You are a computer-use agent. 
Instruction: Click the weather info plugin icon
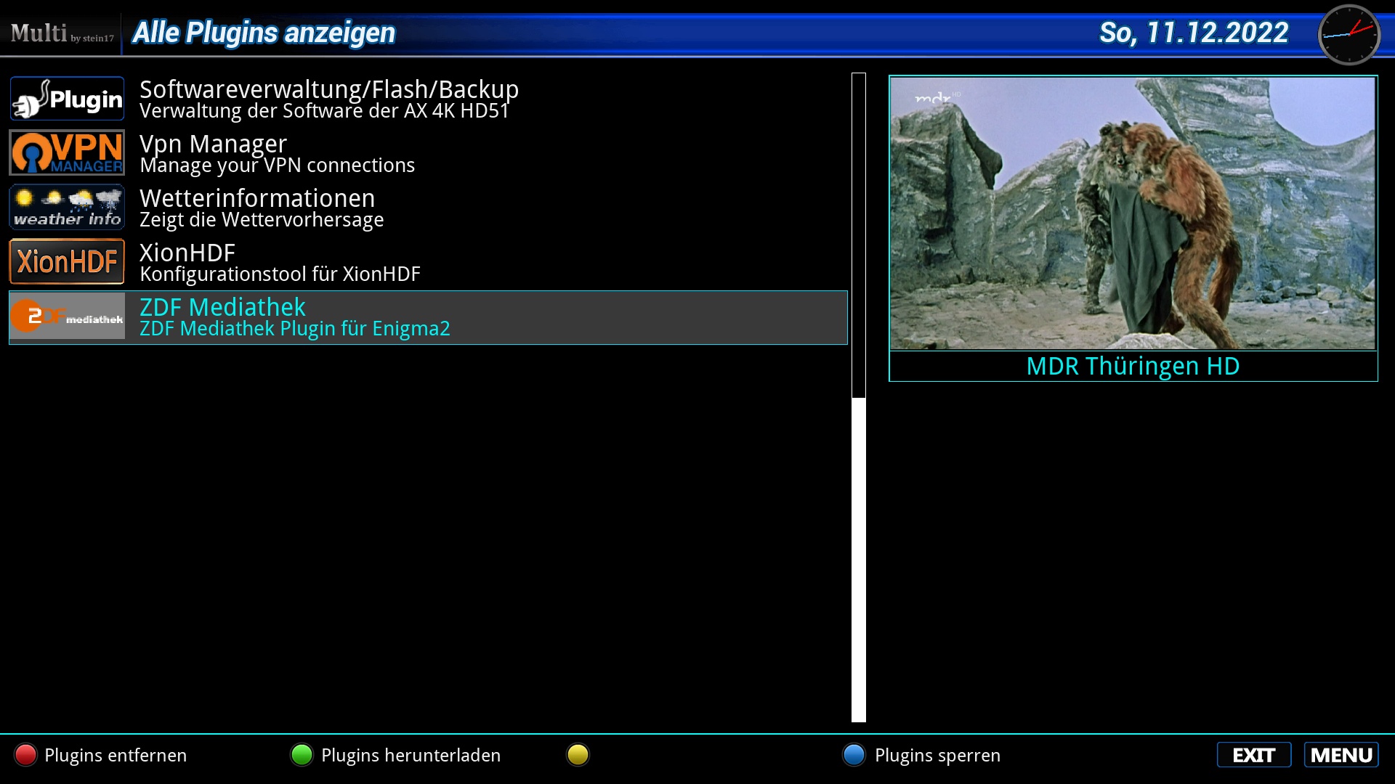67,207
